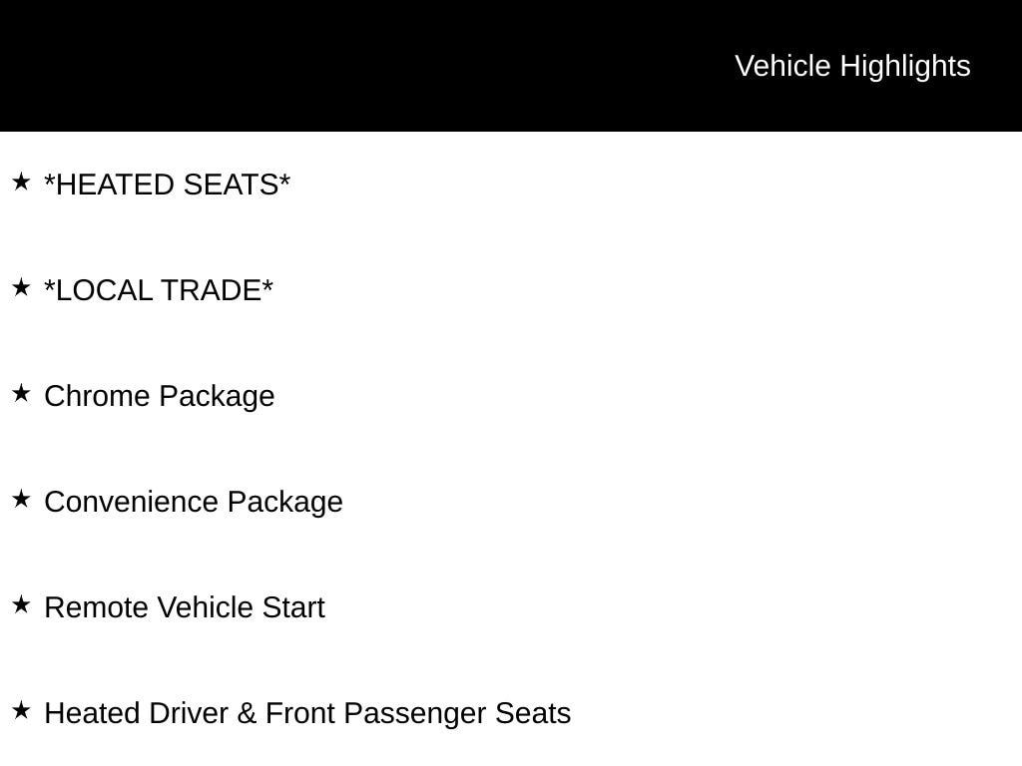
Task: Click the *LOCAL TRADE* highlight text
Action: click(x=159, y=291)
